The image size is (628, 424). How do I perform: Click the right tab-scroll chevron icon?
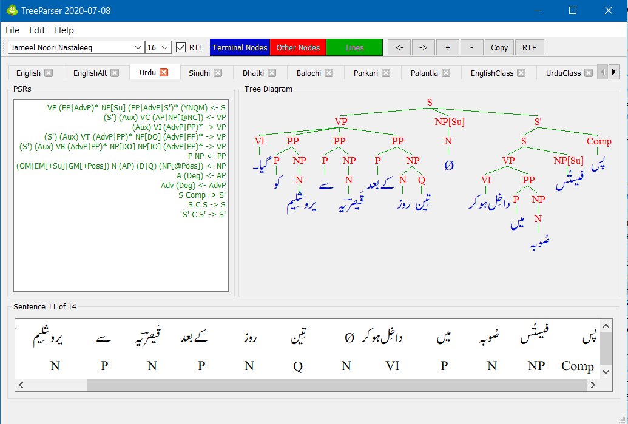click(x=614, y=72)
